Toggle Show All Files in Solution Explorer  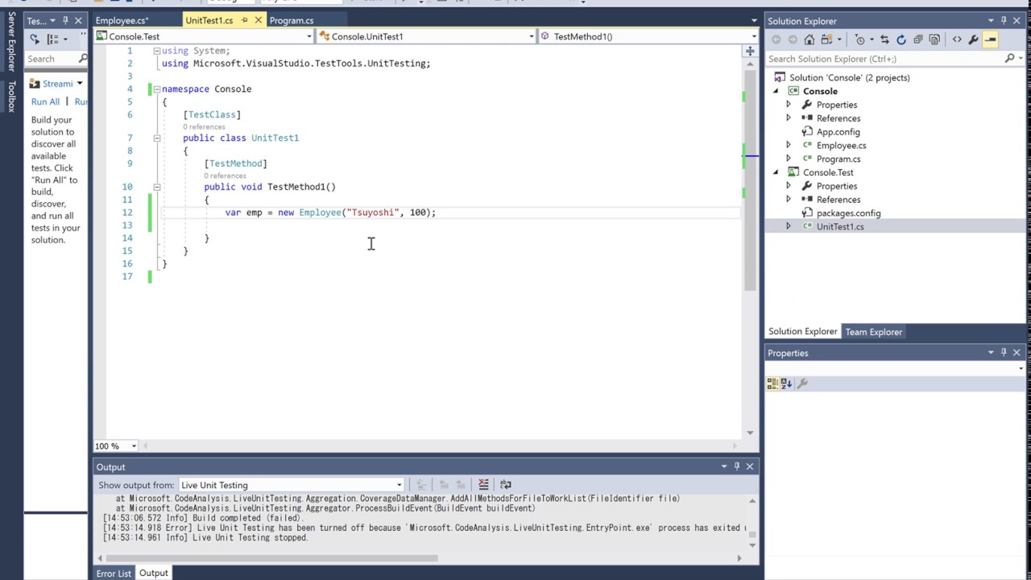point(934,39)
